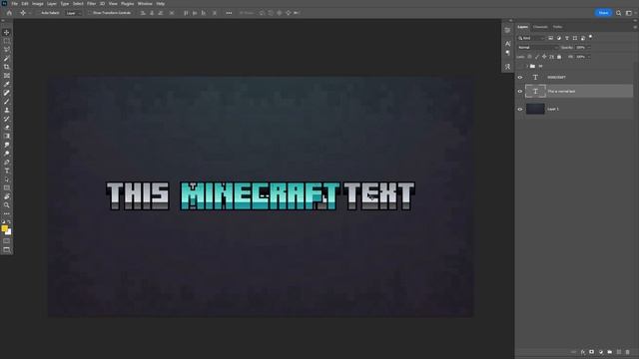Screen dimensions: 639x359
Task: Filter layers by pixel layers icon
Action: 550,38
